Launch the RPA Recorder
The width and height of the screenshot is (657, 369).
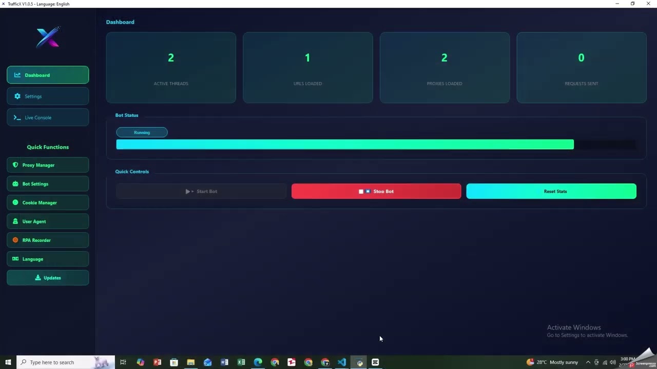[x=48, y=240]
